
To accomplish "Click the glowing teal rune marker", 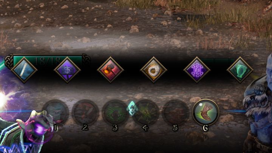I will point(132,109).
